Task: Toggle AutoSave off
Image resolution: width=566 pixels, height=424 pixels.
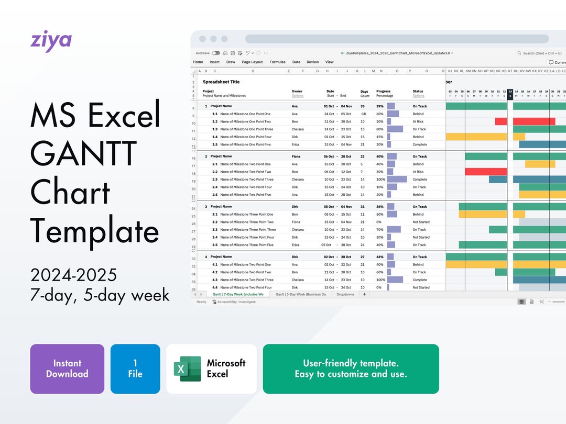Action: [x=216, y=53]
